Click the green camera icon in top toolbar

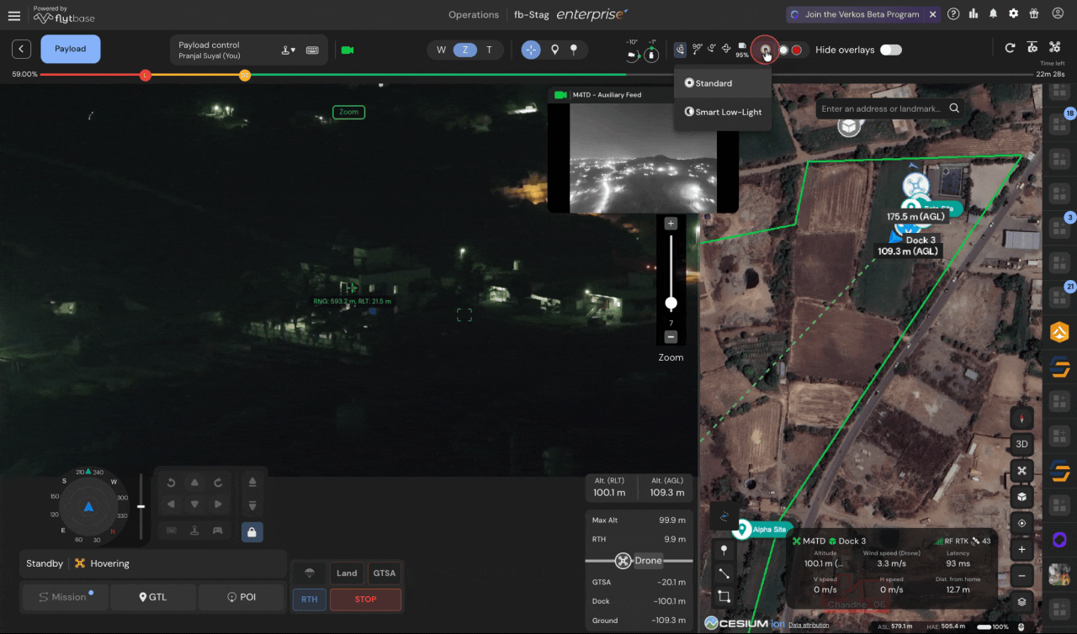coord(348,50)
